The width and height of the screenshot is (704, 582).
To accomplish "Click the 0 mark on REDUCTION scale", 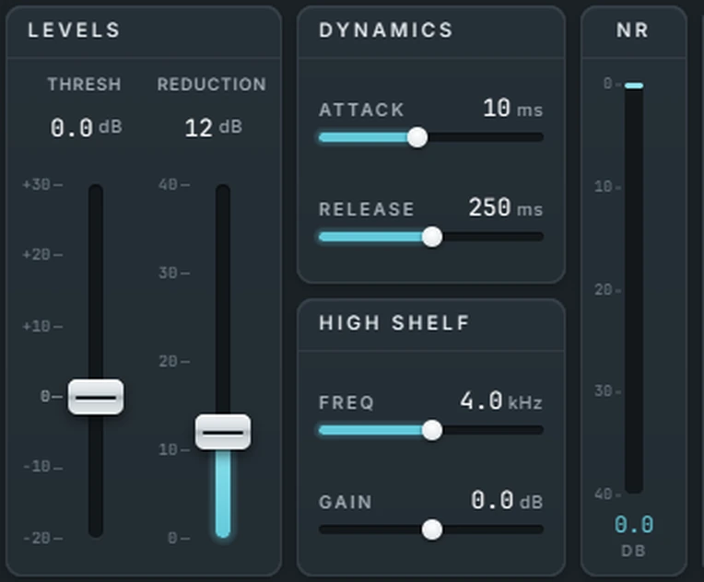I will coord(179,538).
